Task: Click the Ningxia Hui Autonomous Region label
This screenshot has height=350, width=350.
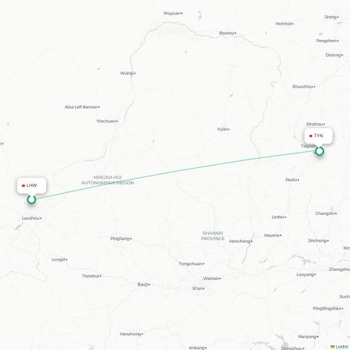Action: (108, 180)
